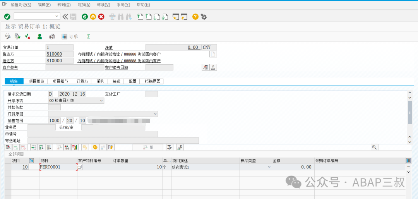Click the header detail icon beside 客户参考日期

click(x=205, y=67)
